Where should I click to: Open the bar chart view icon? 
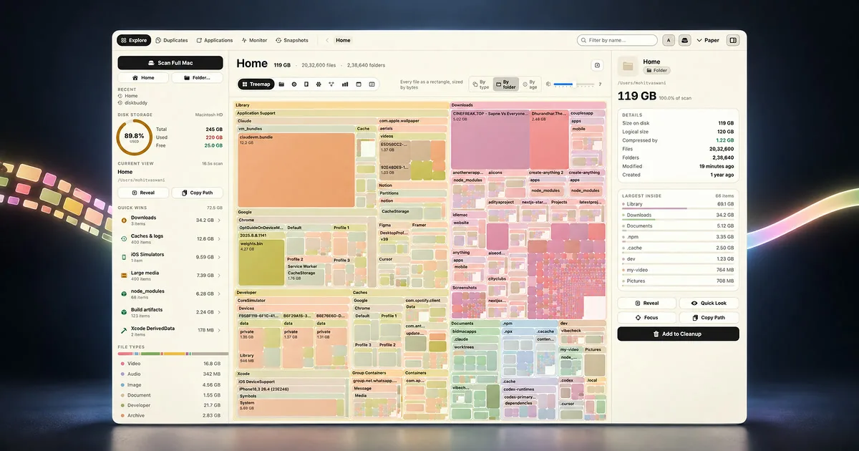coord(345,84)
